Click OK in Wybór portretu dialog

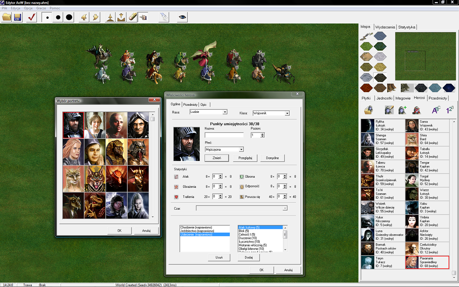(x=119, y=231)
